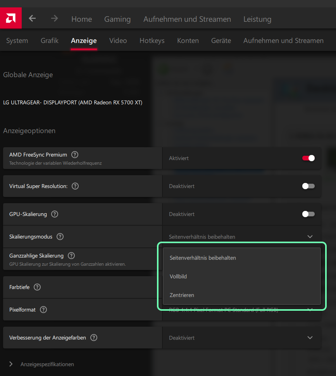Open the AMD FreeSync Premium help icon

tap(74, 155)
